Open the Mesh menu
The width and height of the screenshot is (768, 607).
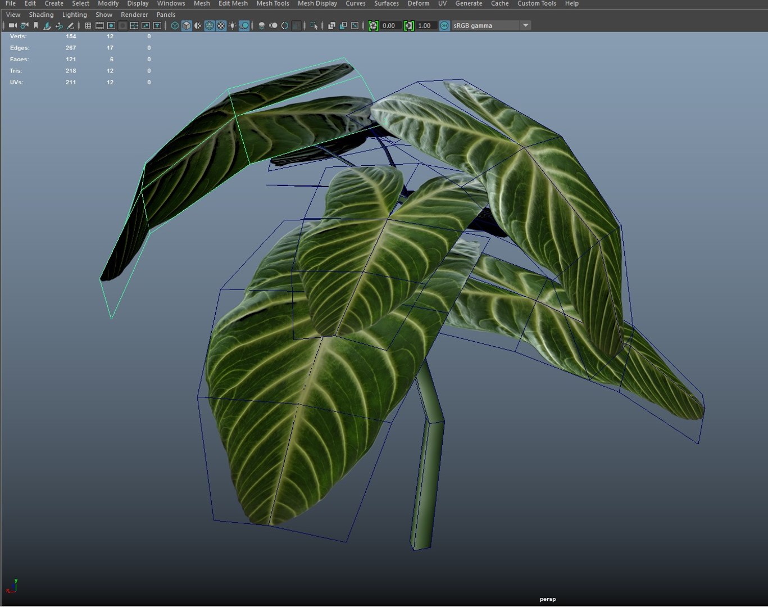pyautogui.click(x=202, y=3)
